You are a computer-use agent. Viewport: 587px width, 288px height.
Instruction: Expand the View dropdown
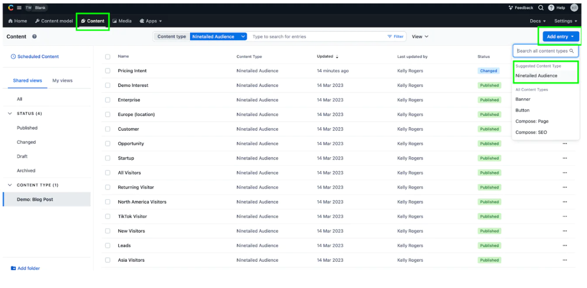tap(420, 37)
